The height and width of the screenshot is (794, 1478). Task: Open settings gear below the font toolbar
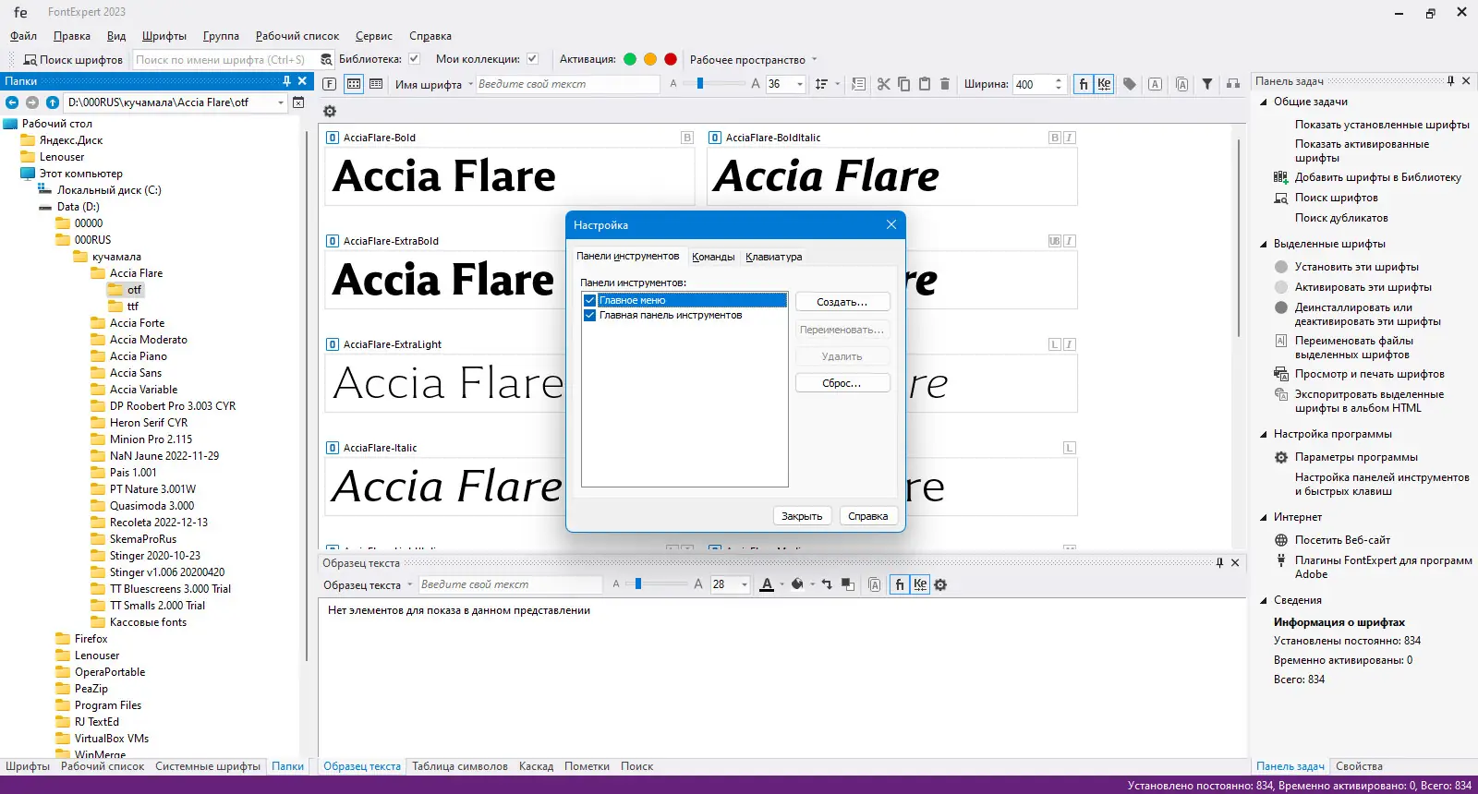[x=330, y=112]
